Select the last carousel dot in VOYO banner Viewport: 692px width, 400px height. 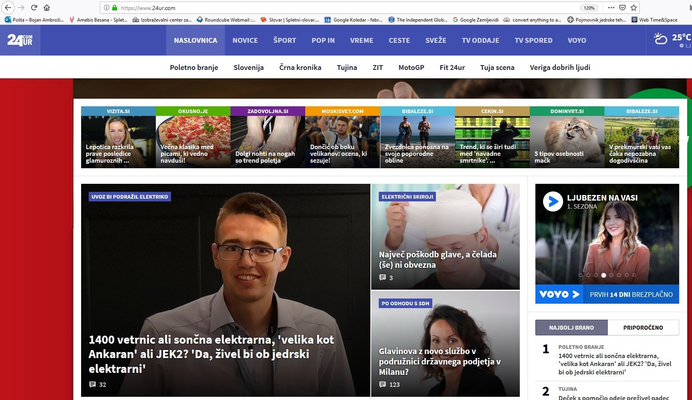pos(634,275)
